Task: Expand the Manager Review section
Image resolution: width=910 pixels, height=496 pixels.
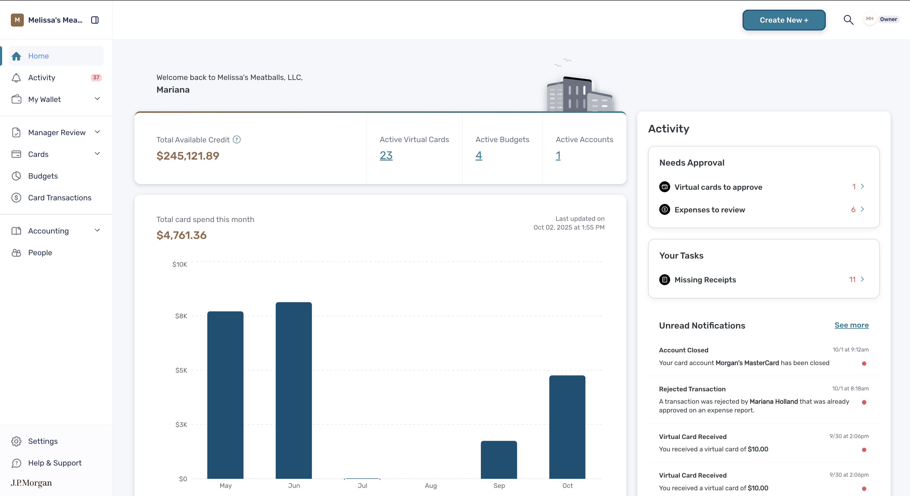Action: pyautogui.click(x=56, y=132)
